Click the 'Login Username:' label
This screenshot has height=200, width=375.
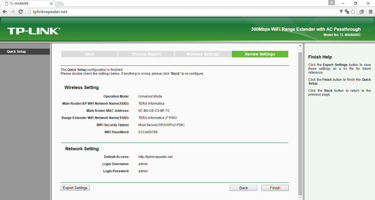[116, 164]
